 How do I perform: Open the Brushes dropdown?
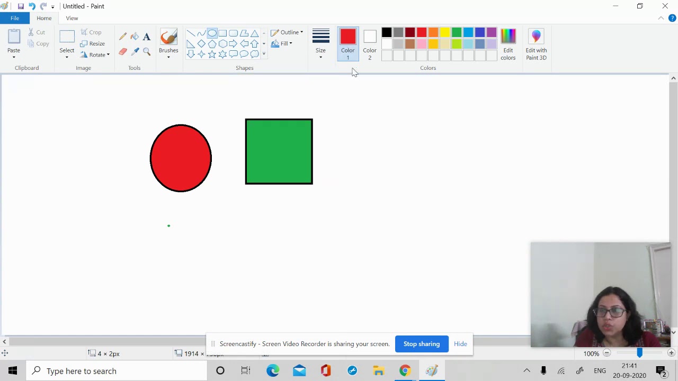[x=168, y=57]
